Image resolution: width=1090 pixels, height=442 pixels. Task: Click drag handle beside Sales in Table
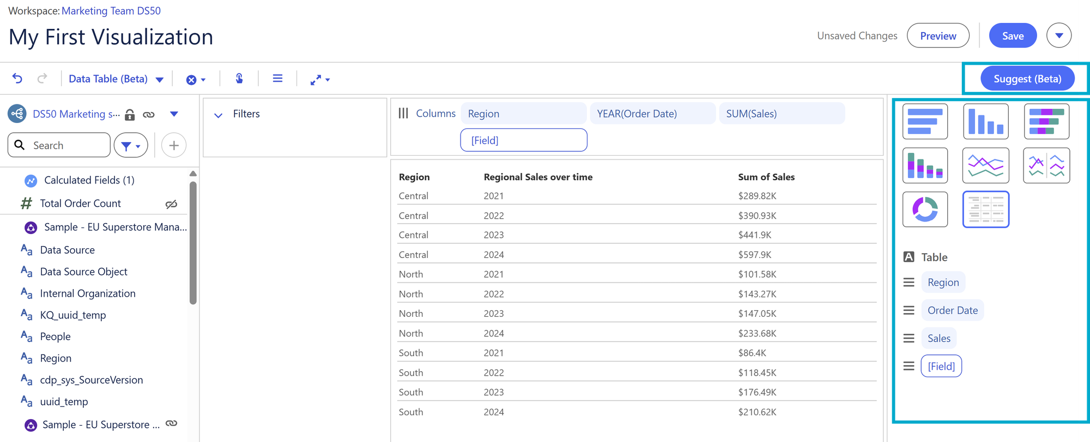click(909, 339)
